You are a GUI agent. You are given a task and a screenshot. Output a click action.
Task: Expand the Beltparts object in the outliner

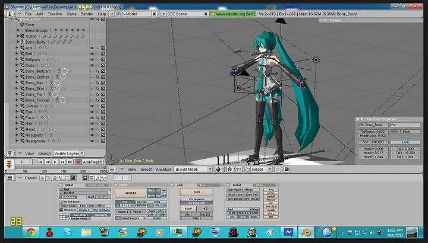17,59
